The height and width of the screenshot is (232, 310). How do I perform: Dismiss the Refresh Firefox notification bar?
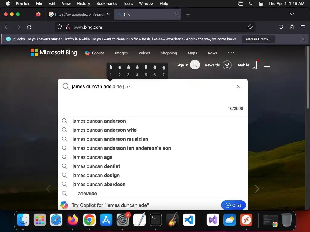click(303, 39)
